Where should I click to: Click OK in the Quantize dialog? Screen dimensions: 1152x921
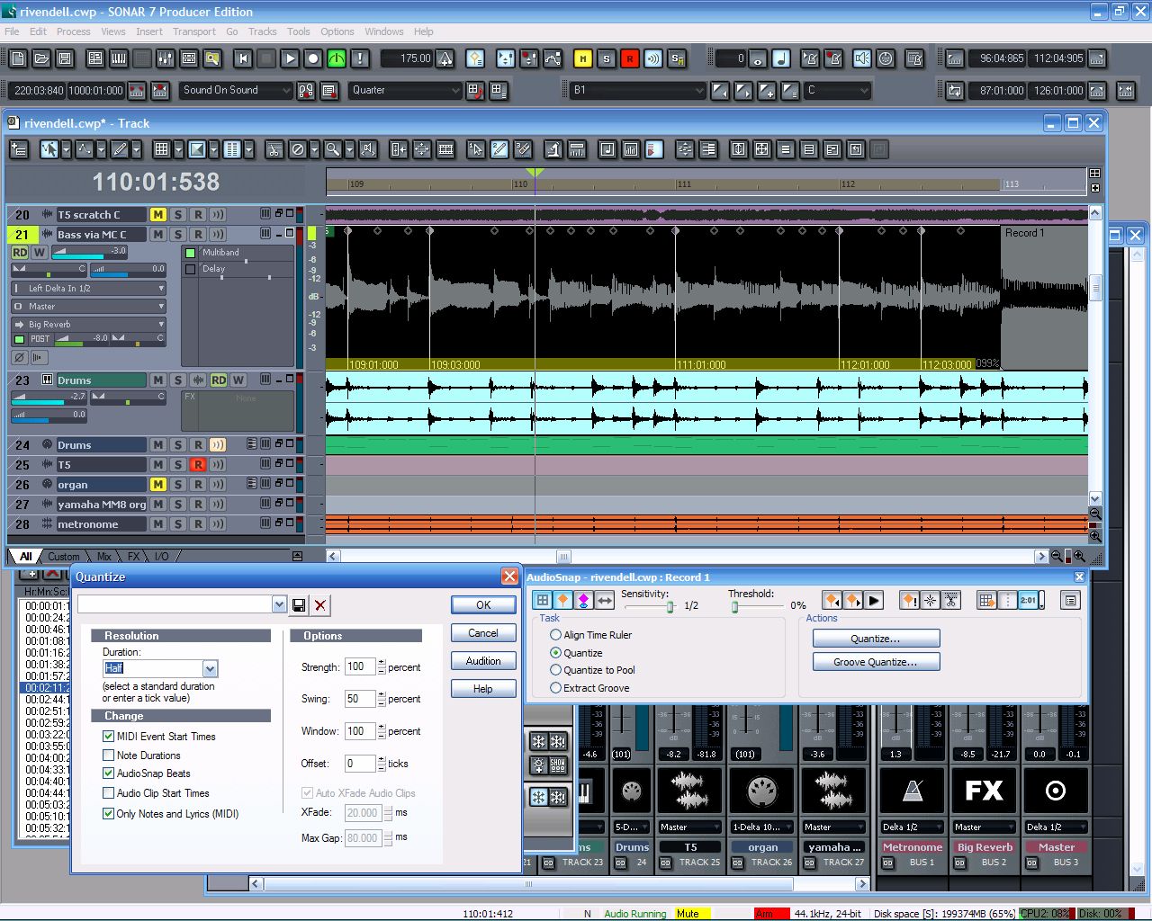point(483,605)
